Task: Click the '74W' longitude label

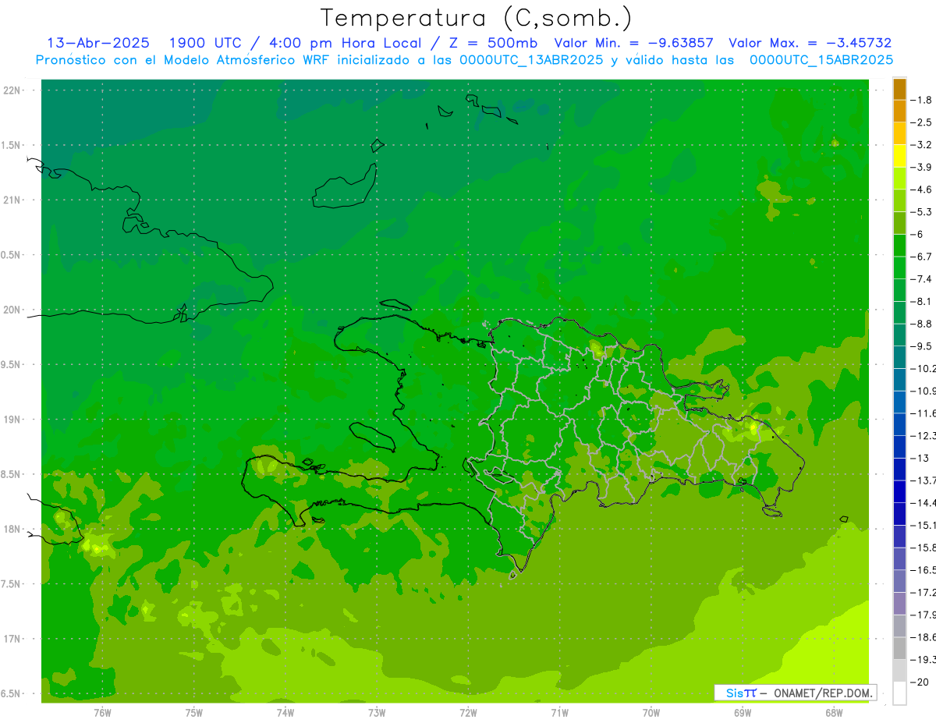Action: coord(285,713)
